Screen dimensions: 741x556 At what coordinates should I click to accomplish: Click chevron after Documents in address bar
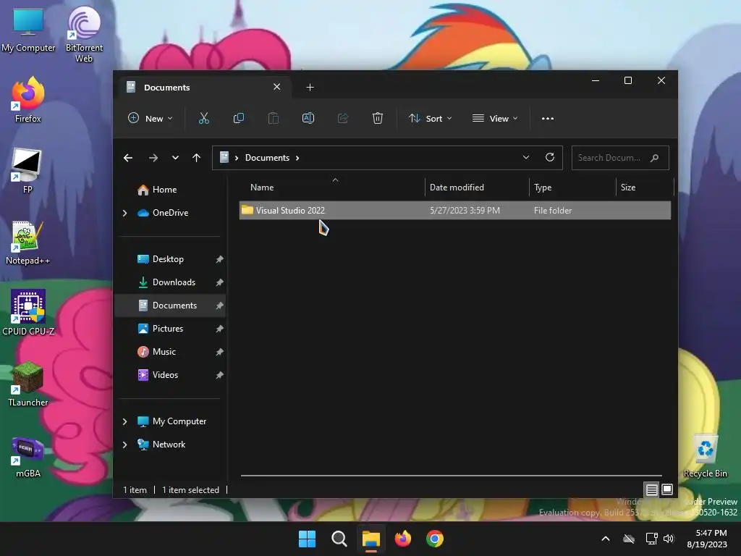(x=297, y=158)
